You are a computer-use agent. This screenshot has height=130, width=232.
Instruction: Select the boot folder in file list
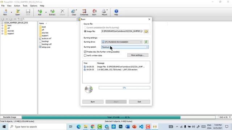tap(43, 27)
